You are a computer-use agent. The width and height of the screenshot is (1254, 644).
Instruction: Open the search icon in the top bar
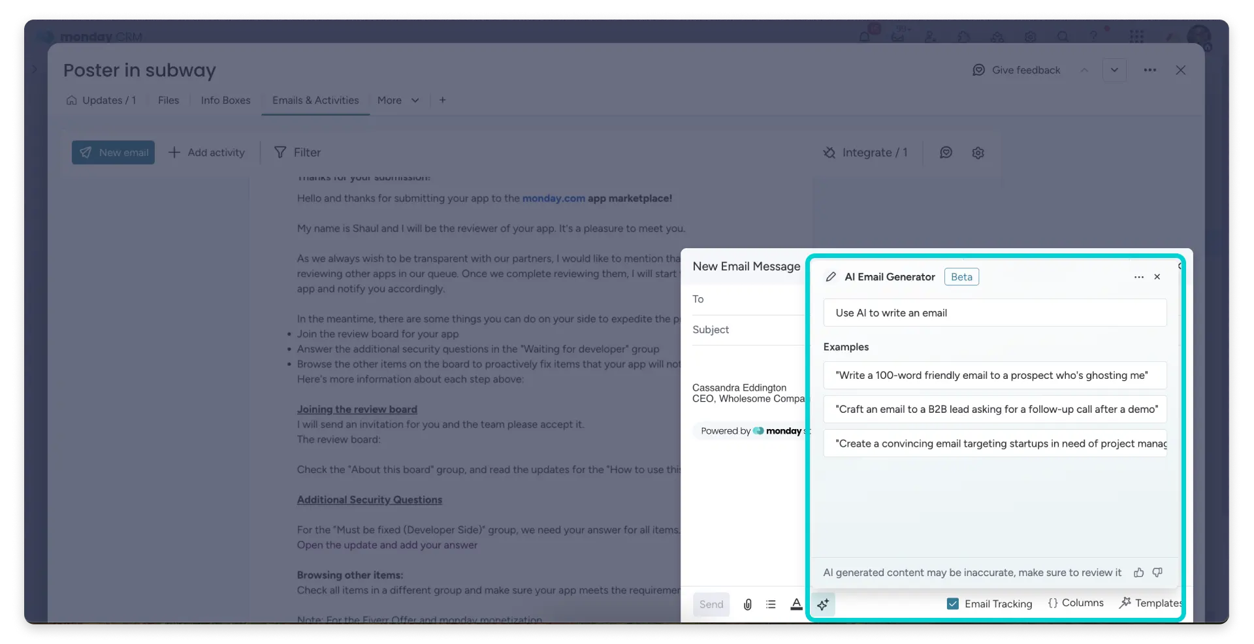coord(1063,37)
